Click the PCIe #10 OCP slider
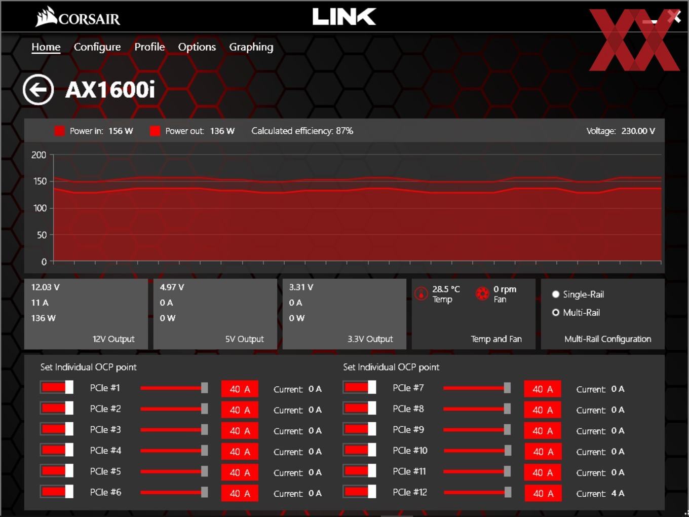 pyautogui.click(x=477, y=451)
